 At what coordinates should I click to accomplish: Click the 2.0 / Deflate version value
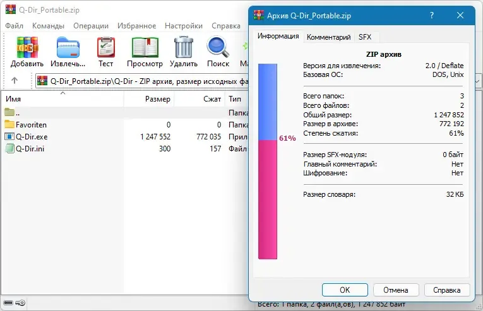pos(444,66)
